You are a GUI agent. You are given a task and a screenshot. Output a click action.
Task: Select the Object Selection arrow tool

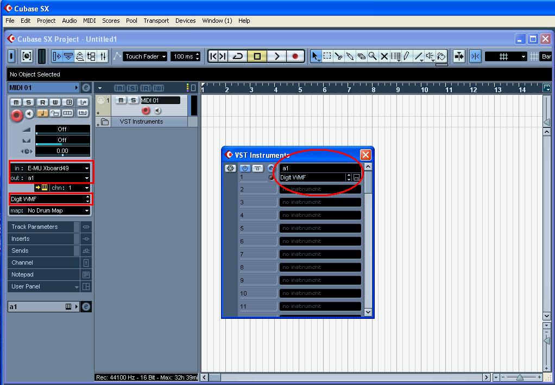(x=316, y=56)
